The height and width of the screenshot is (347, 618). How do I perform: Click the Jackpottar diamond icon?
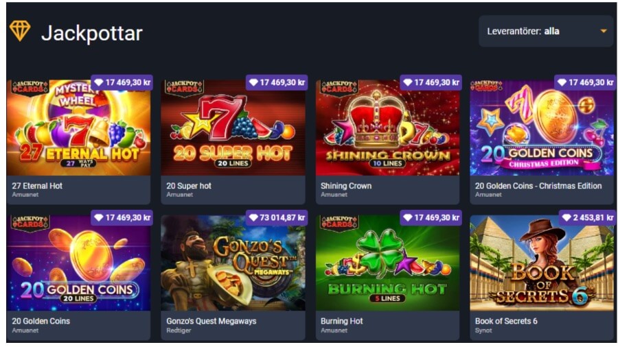(x=20, y=31)
